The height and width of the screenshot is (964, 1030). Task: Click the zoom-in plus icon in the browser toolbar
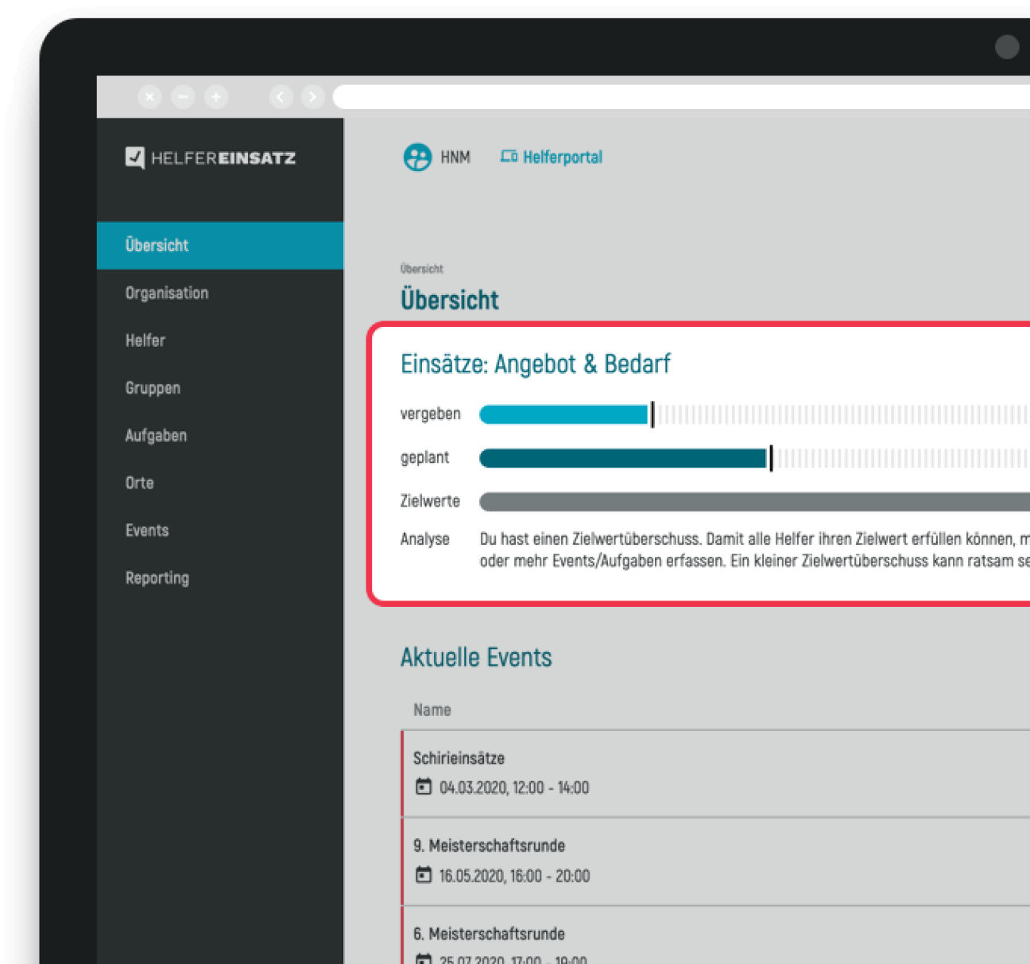point(215,95)
